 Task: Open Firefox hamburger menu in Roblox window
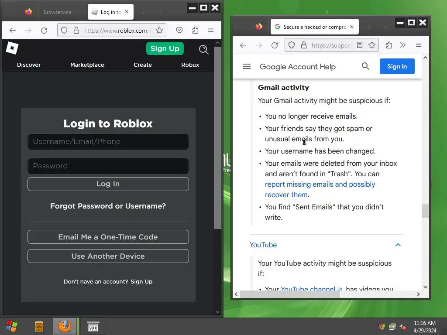point(211,30)
